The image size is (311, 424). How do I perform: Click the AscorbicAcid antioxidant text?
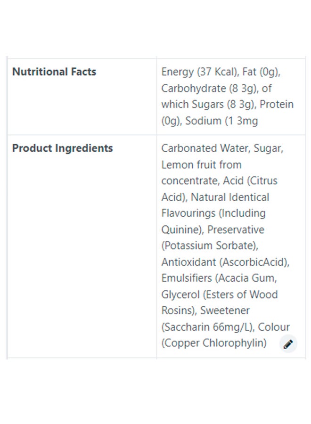[253, 262]
